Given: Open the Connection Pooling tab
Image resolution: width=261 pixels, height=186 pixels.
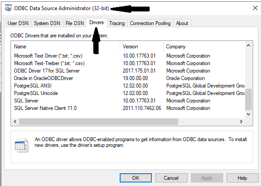Looking at the screenshot, I should [x=150, y=23].
